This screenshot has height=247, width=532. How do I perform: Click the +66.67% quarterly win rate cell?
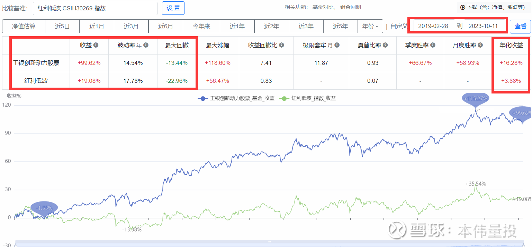(421, 63)
